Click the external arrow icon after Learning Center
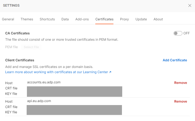 pos(110,72)
